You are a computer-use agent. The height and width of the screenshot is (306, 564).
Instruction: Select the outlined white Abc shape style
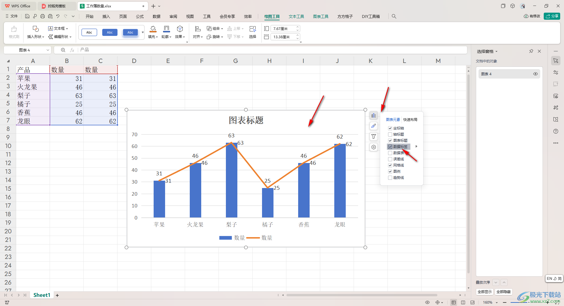click(89, 32)
